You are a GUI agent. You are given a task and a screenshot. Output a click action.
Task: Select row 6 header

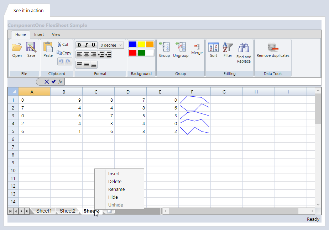point(13,139)
